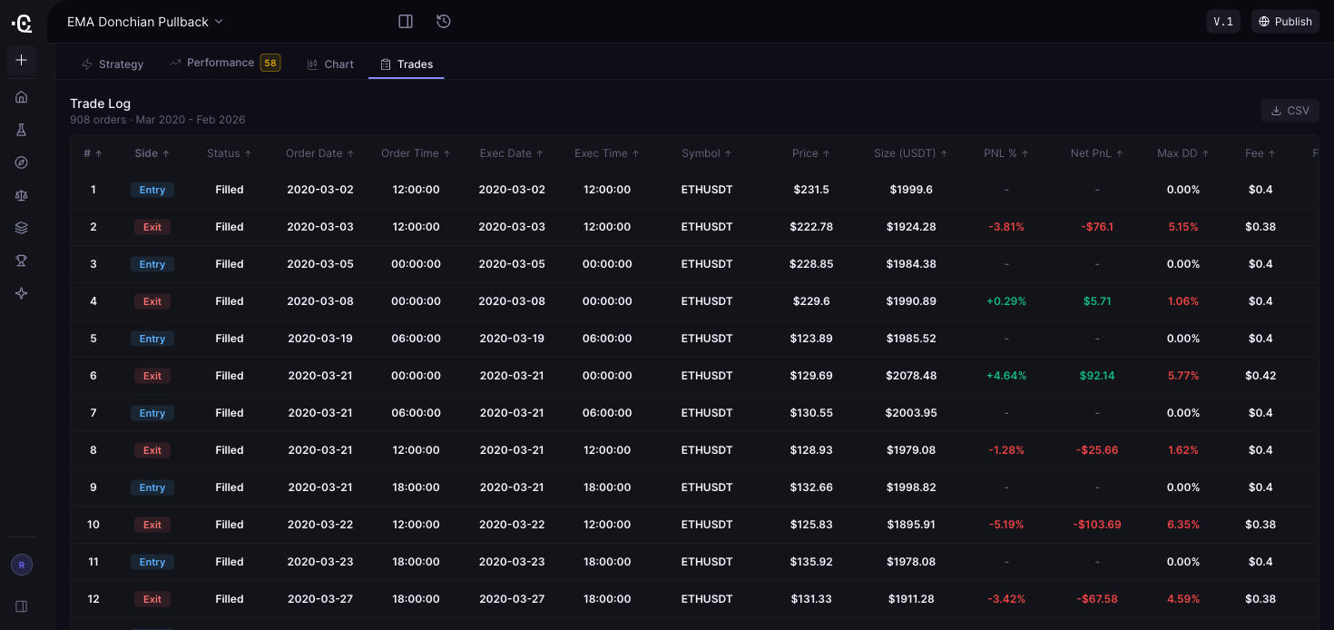Click the Publish button
Screen dimensions: 1334x630
pos(1285,22)
